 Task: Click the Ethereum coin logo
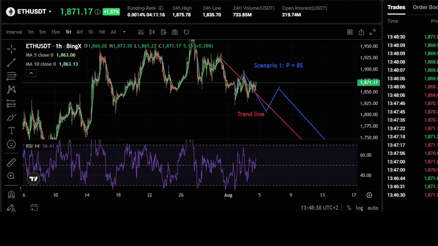(x=10, y=12)
